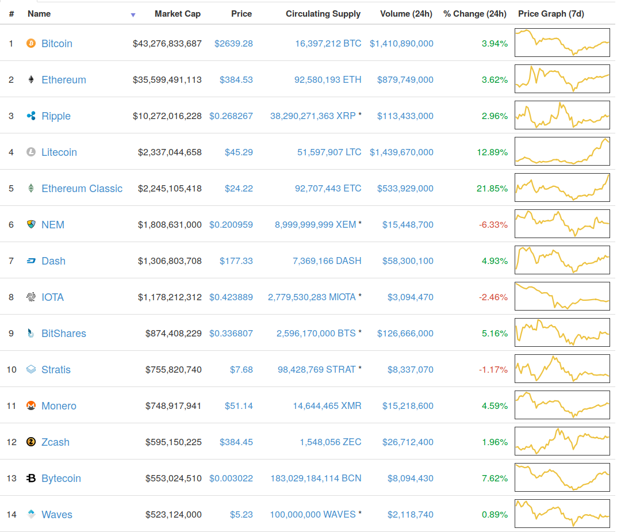Click Bitcoin market cap $43,276,833,687
Screen dimensions: 617x532
point(167,43)
